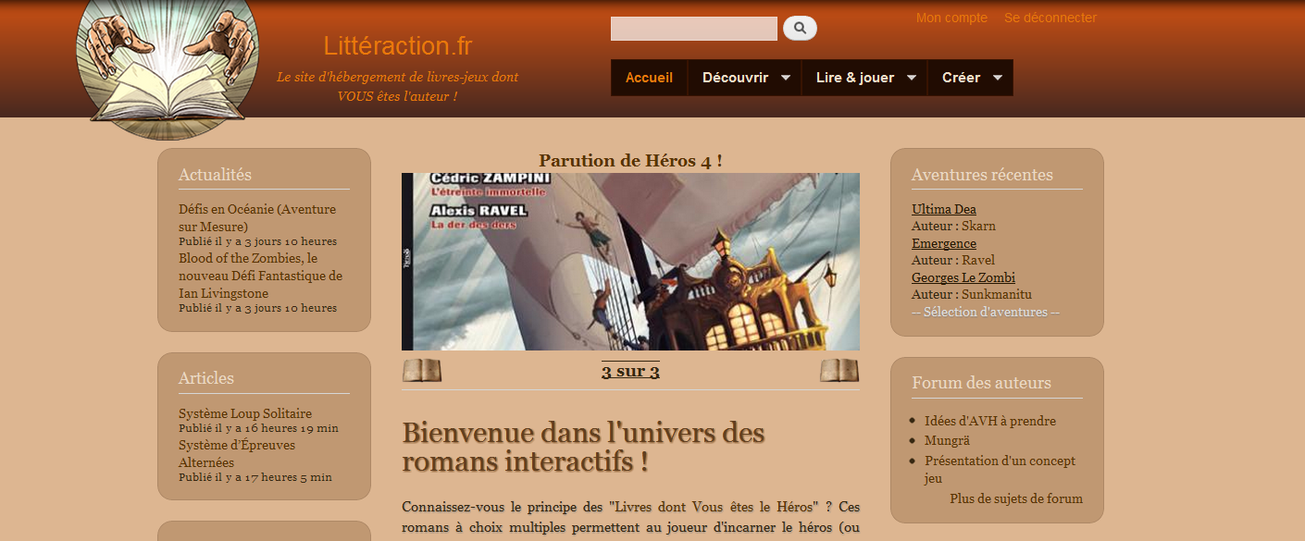Viewport: 1305px width, 541px height.
Task: Click the magnifying glass search button
Action: (800, 29)
